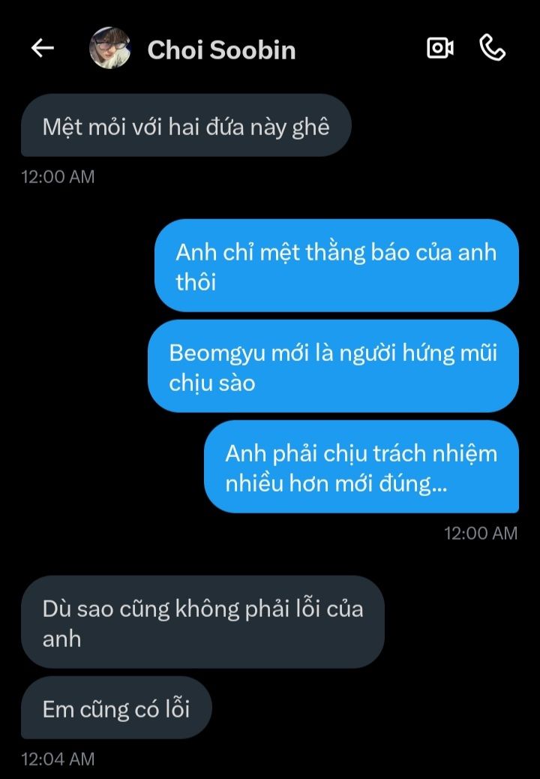The image size is (540, 779).
Task: Select the 'Mệt mỏi với hai đứa này ghê' message
Action: click(186, 125)
